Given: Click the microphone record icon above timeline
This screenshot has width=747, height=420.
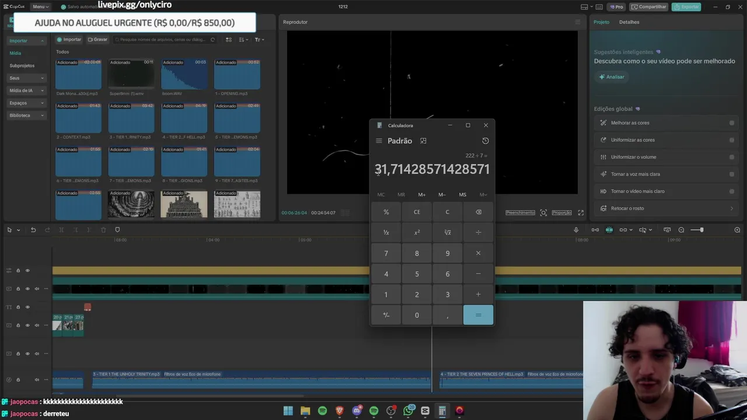Looking at the screenshot, I should pyautogui.click(x=576, y=230).
